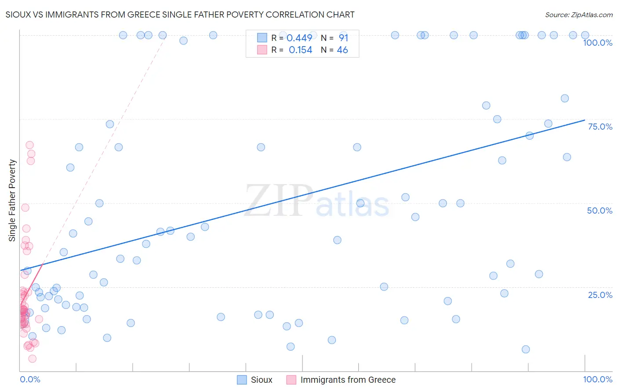Click the Single Father Poverty axis label
This screenshot has width=618, height=392.
(12, 200)
